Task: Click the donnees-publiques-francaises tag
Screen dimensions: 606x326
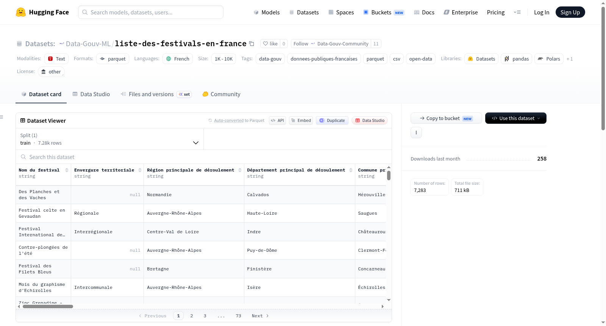Action: 324,59
